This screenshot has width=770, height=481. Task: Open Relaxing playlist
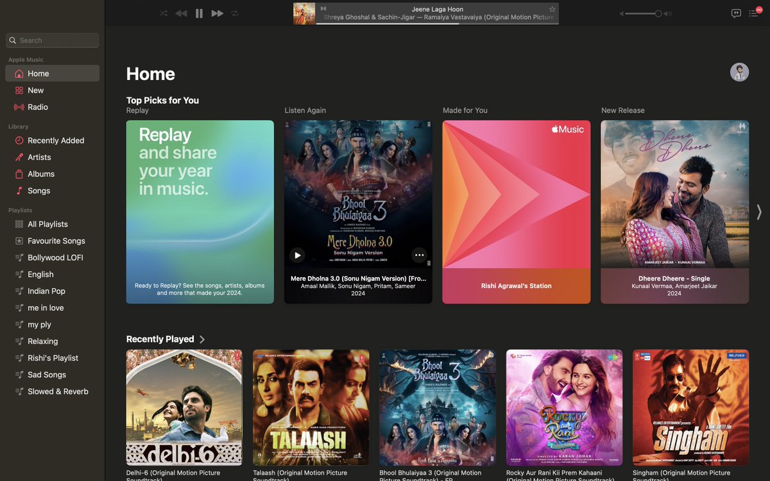(53, 341)
